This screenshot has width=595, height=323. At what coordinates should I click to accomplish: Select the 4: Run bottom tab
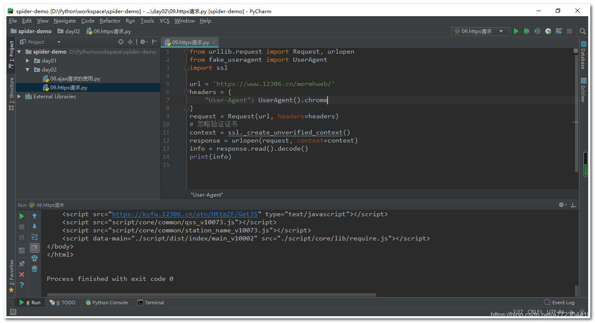pos(30,303)
